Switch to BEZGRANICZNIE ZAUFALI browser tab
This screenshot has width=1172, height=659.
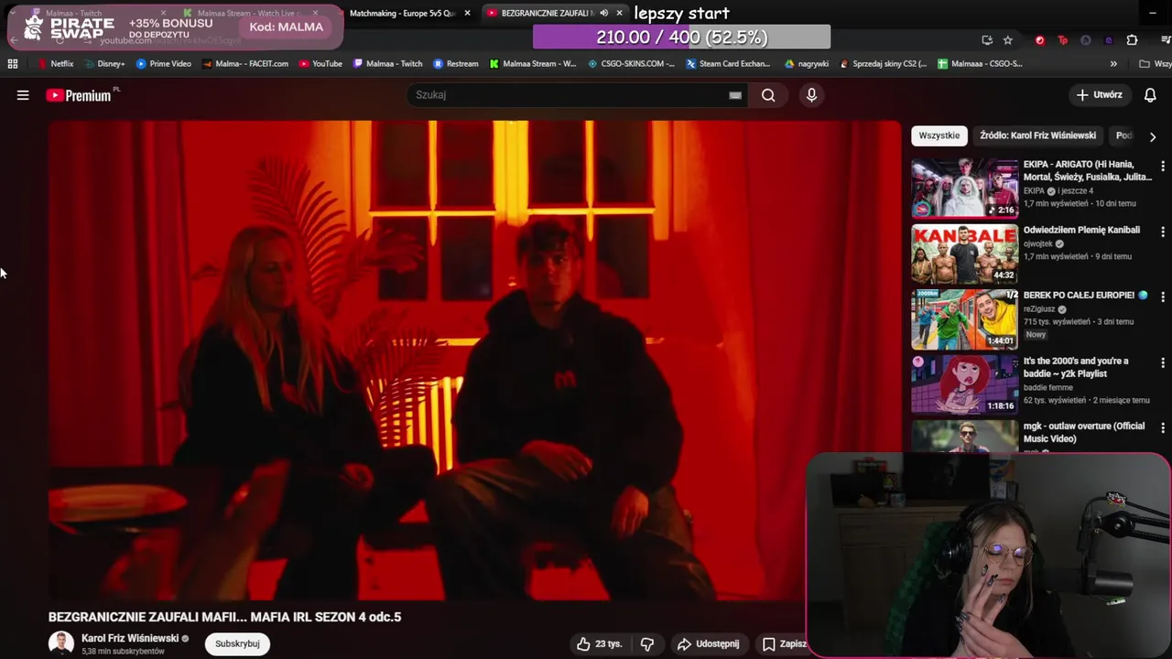547,13
